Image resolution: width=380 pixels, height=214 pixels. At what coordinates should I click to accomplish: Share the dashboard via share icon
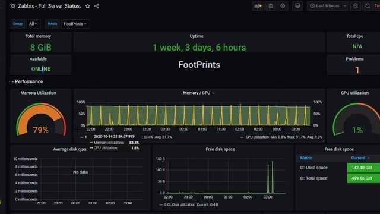(97, 6)
